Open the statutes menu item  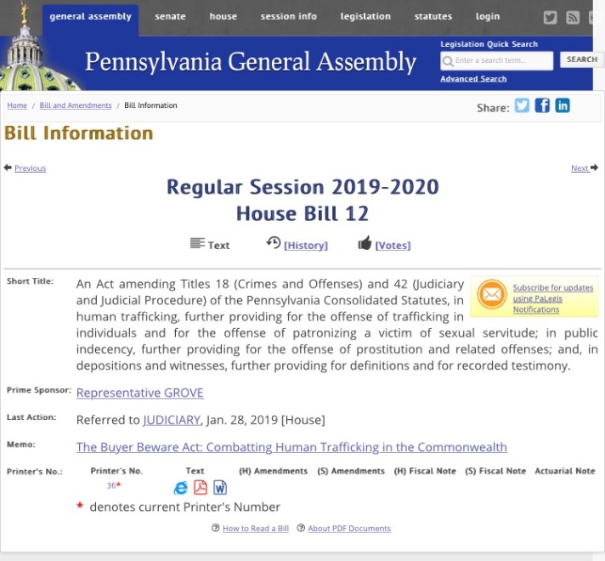click(433, 16)
